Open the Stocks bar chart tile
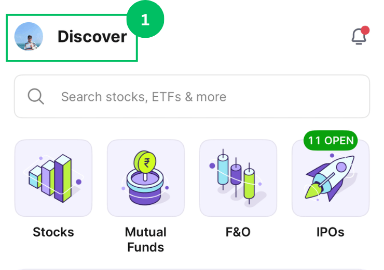 53,178
